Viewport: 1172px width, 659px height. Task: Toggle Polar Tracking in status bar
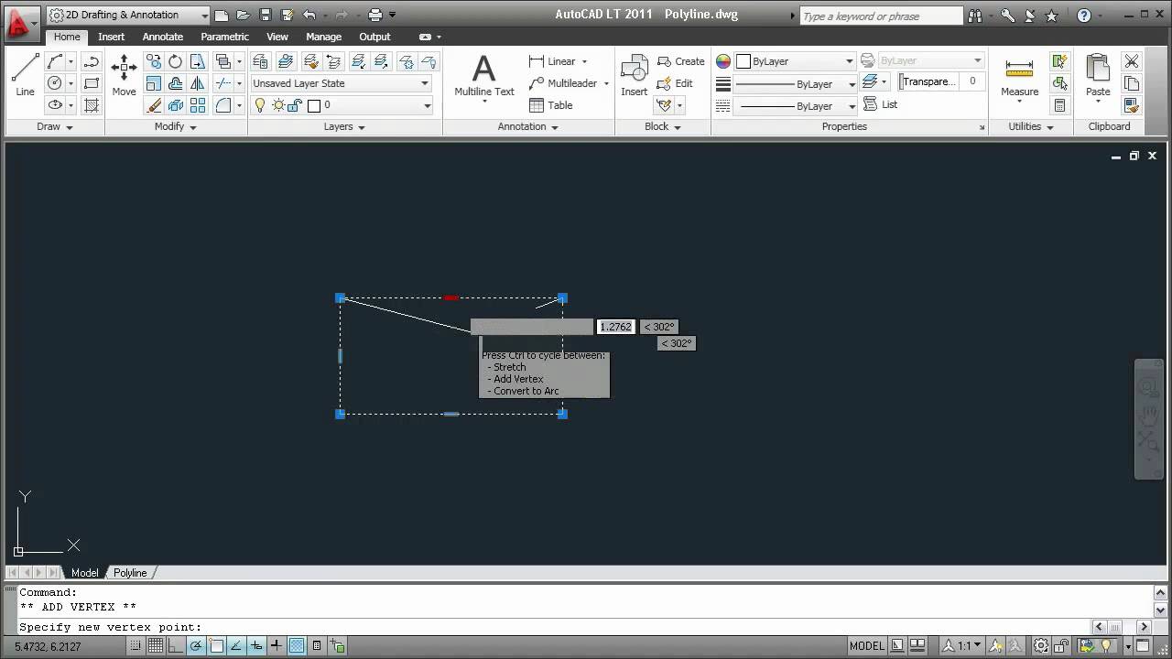coord(196,646)
